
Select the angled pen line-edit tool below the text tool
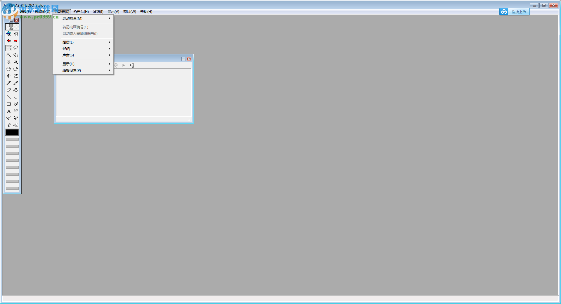[9, 118]
